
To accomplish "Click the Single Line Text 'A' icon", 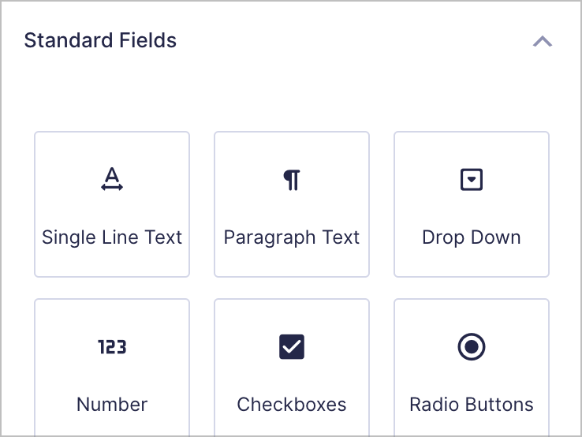I will click(x=112, y=180).
